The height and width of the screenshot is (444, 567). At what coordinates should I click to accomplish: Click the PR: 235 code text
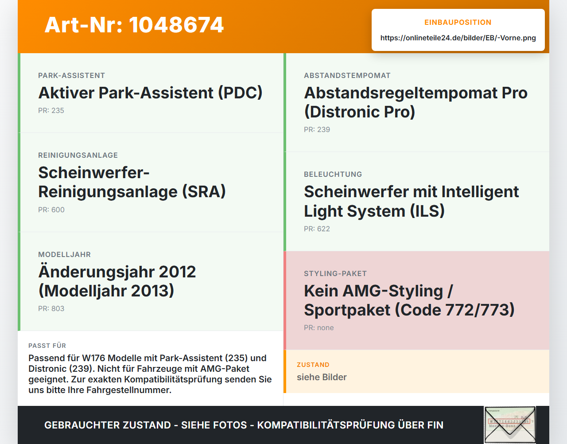(51, 110)
